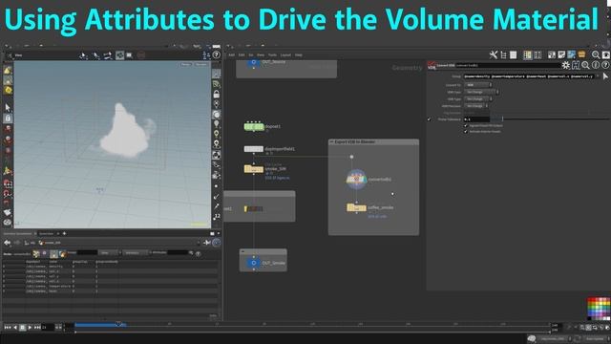Open the viewport help question mark icon

point(217,55)
